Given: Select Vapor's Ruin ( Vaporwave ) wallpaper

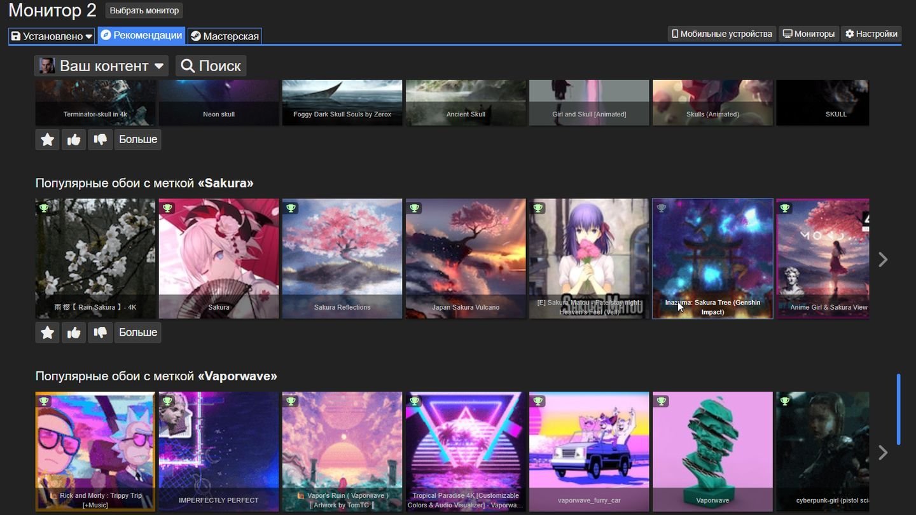Looking at the screenshot, I should pos(342,451).
